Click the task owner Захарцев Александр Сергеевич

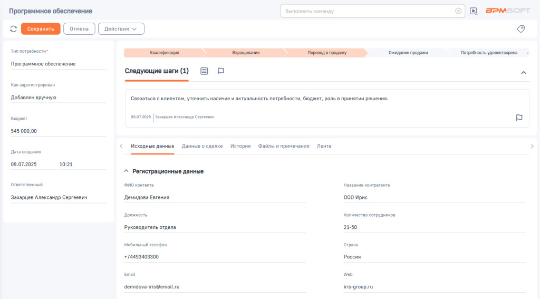(185, 117)
